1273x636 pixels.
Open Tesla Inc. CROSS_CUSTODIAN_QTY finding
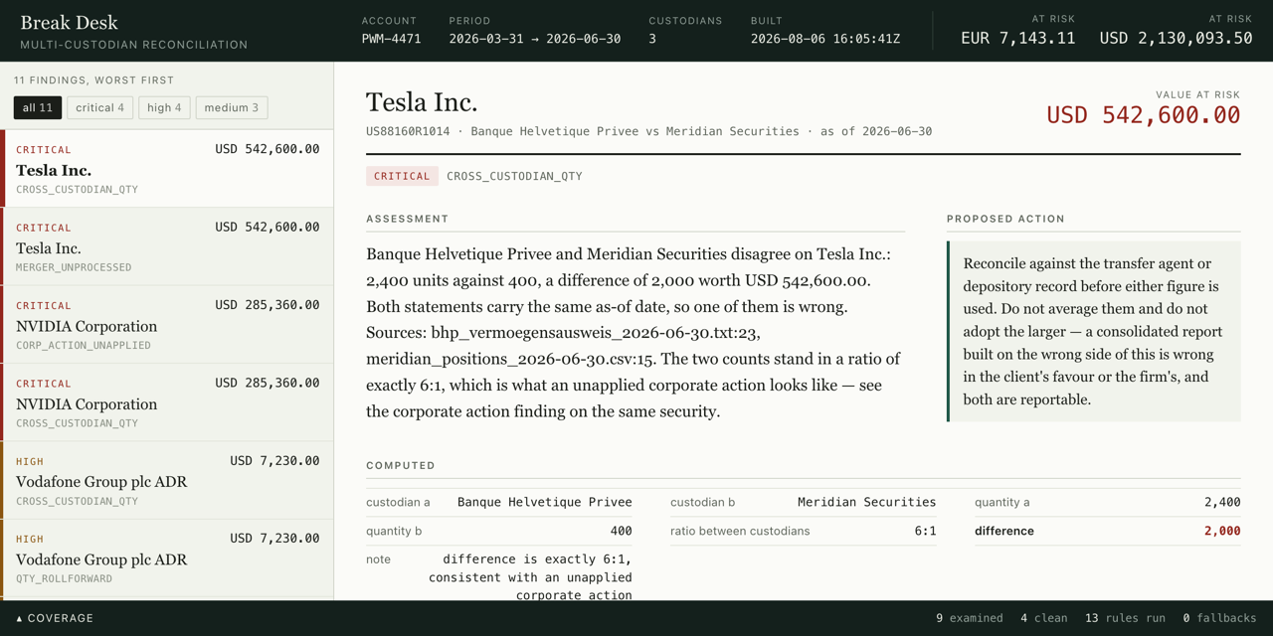(x=167, y=169)
